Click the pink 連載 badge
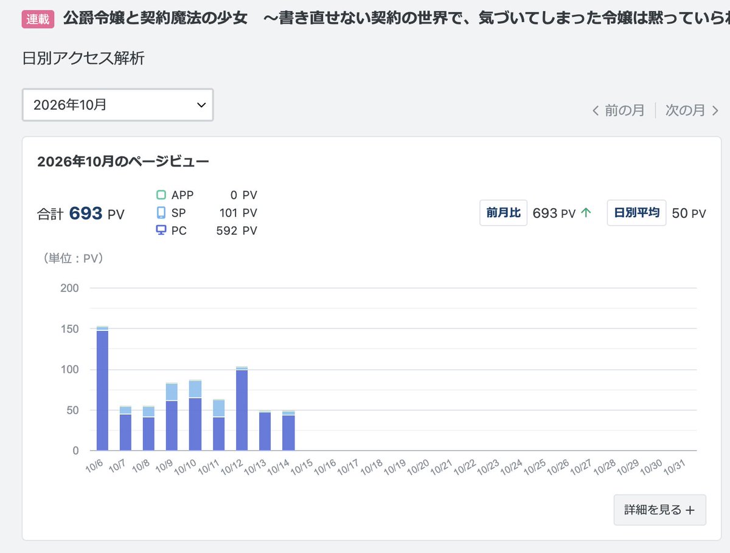Image resolution: width=730 pixels, height=553 pixels. coord(40,19)
